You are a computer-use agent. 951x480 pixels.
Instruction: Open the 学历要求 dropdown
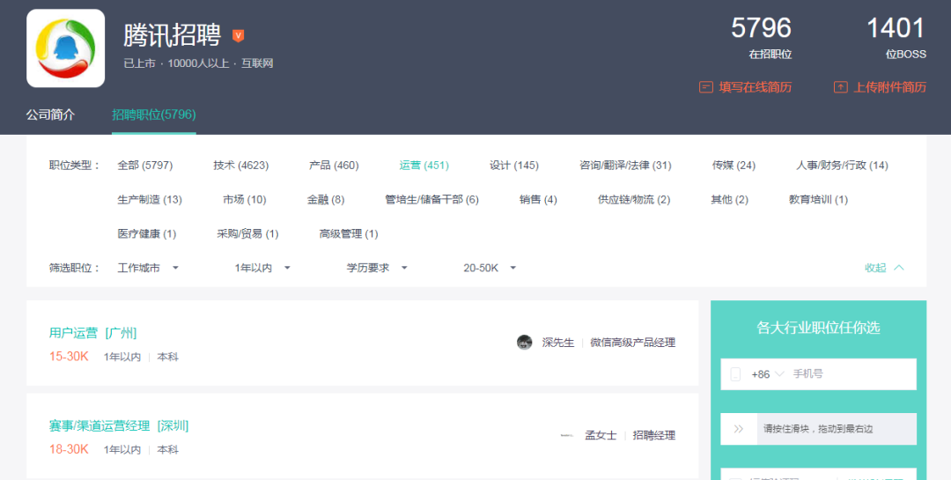(377, 268)
